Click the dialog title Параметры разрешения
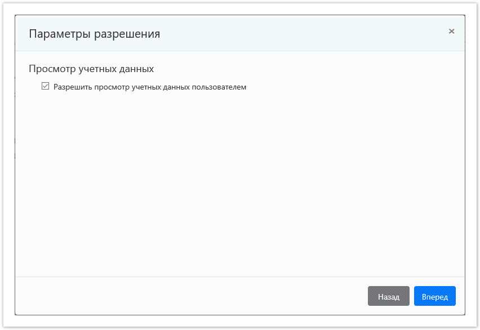This screenshot has height=330, width=480. click(x=95, y=34)
